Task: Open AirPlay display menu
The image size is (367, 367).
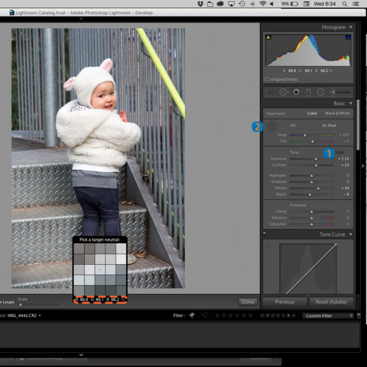Action: click(231, 4)
